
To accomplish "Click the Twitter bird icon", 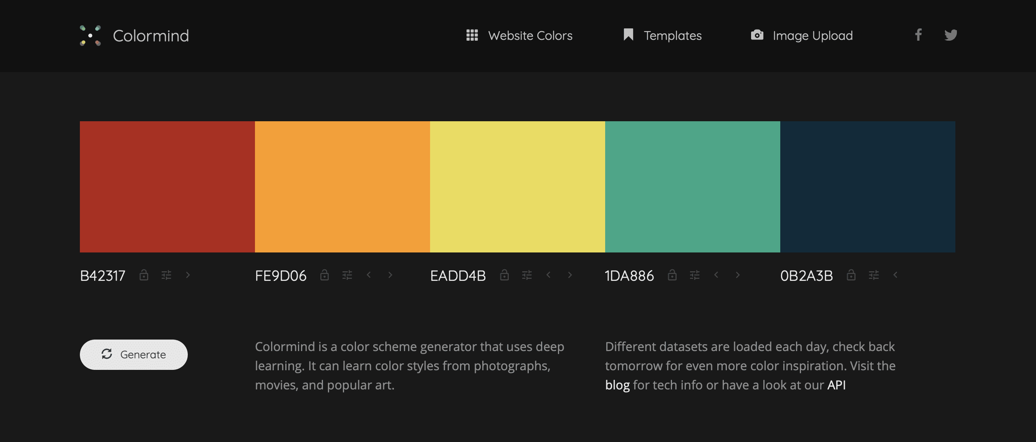I will 950,35.
